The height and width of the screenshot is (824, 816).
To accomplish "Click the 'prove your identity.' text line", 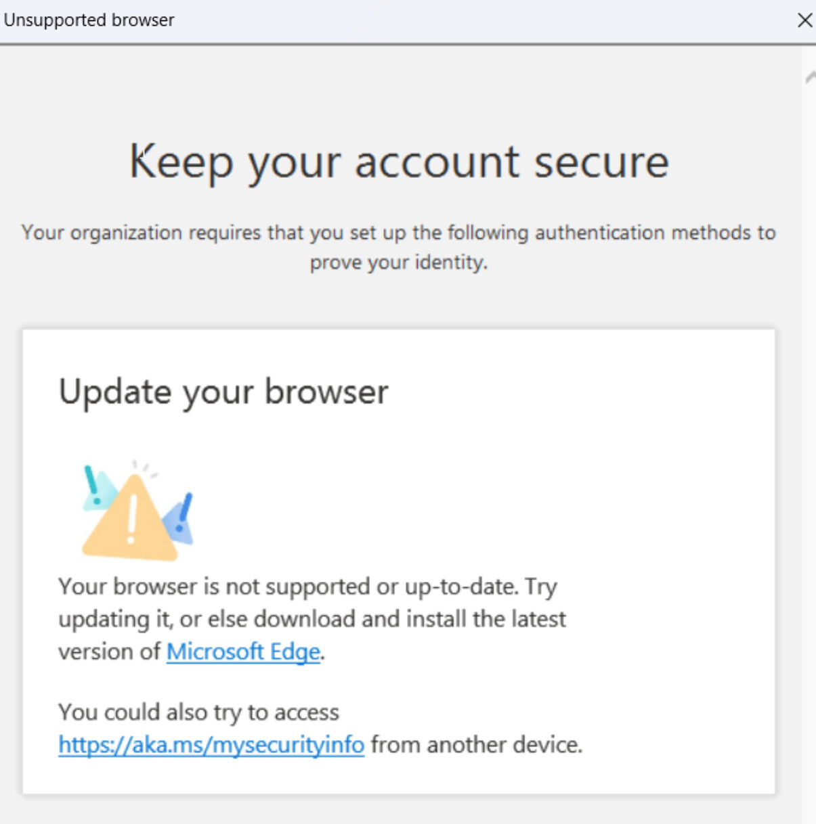I will tap(398, 262).
